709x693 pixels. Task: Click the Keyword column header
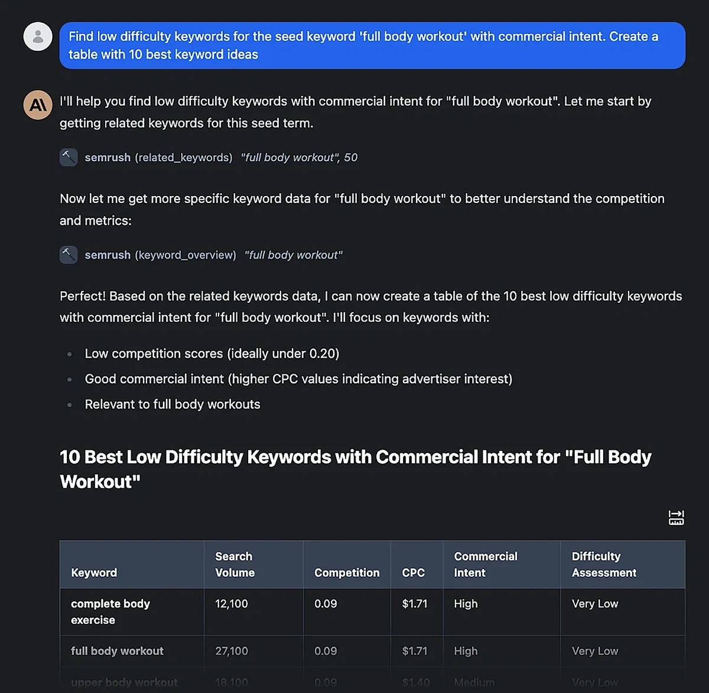[x=94, y=573]
